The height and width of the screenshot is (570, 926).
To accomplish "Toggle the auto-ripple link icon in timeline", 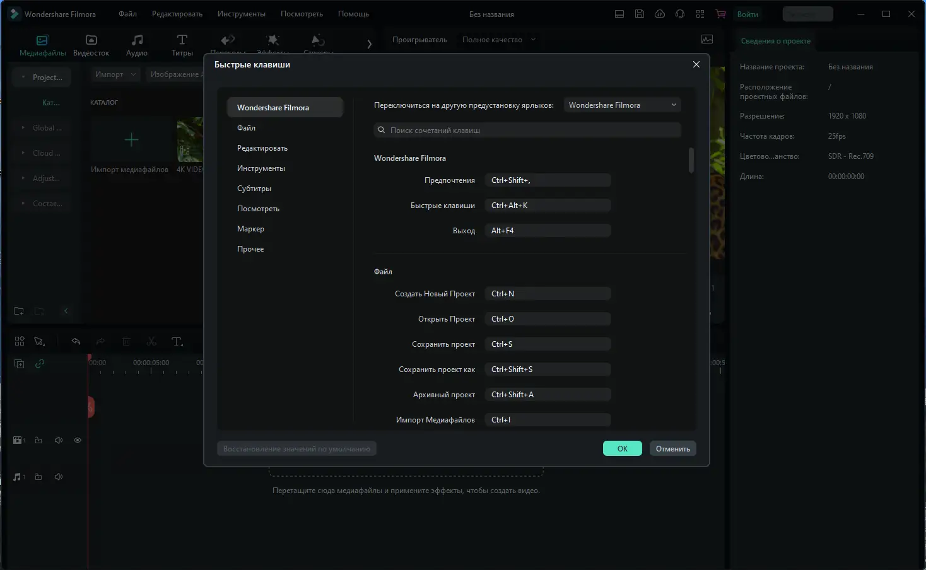I will [40, 364].
